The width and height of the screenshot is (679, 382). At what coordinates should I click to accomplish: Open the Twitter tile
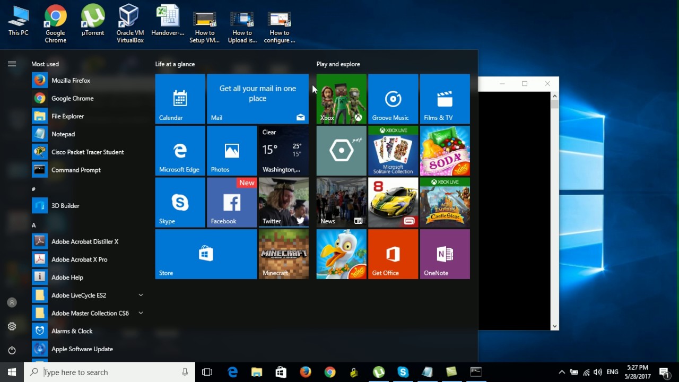284,202
